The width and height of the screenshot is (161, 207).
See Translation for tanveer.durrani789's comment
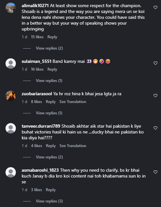tap(73, 146)
